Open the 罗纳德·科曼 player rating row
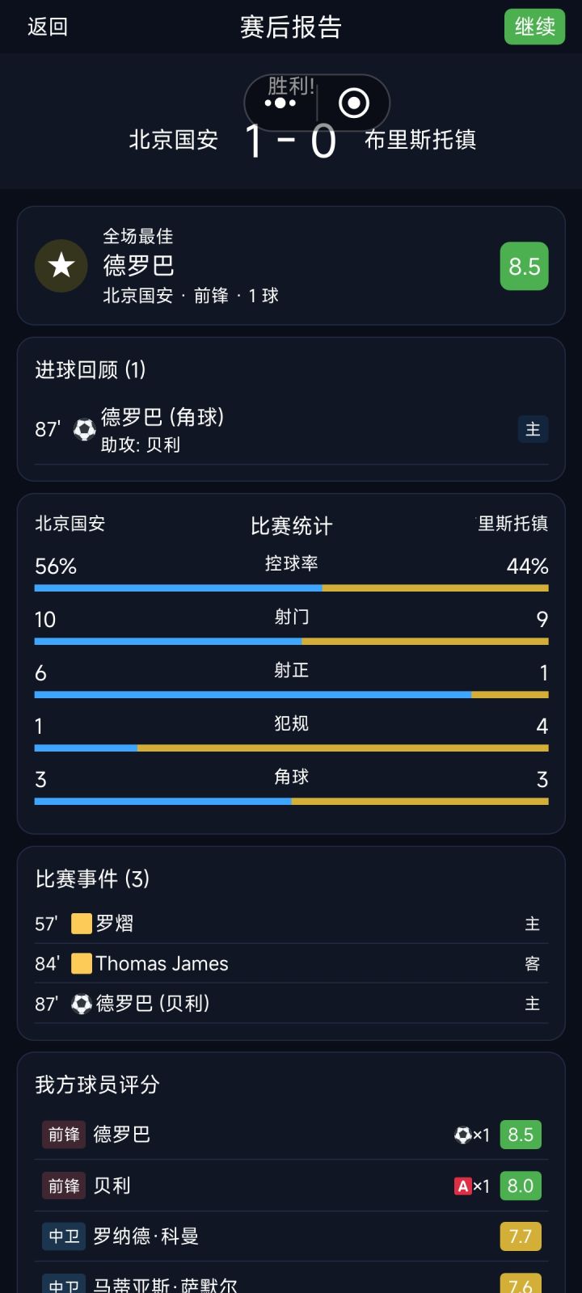This screenshot has height=1293, width=582. point(291,1236)
